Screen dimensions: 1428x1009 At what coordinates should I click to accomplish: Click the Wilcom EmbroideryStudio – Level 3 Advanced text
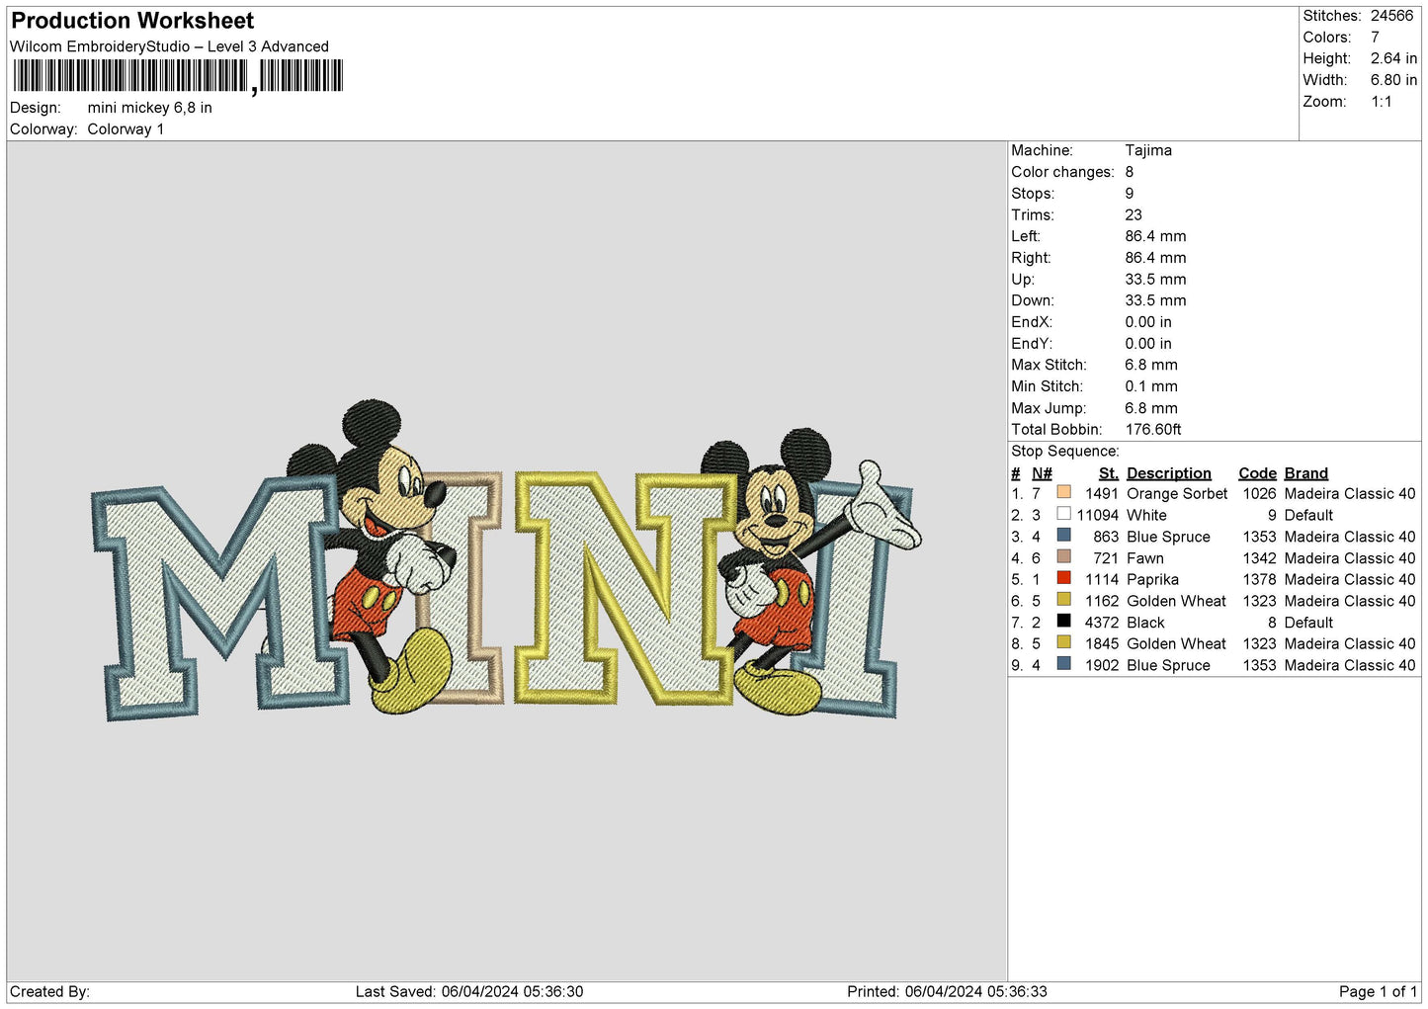click(169, 46)
